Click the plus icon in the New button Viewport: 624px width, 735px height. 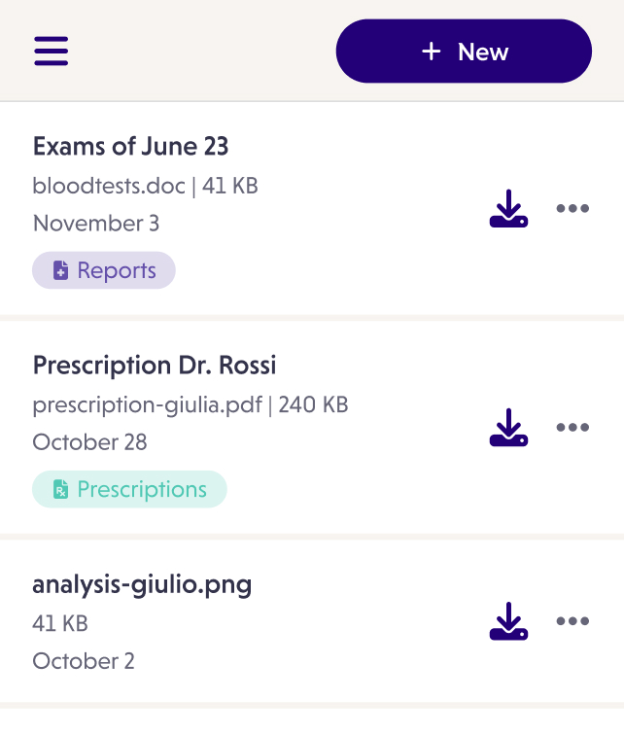pos(432,52)
